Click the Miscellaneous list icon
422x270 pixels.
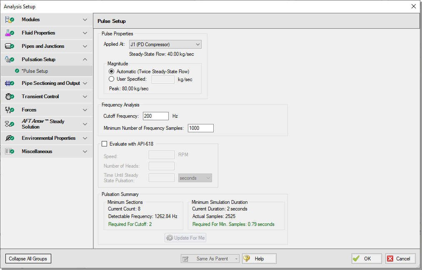click(x=10, y=151)
